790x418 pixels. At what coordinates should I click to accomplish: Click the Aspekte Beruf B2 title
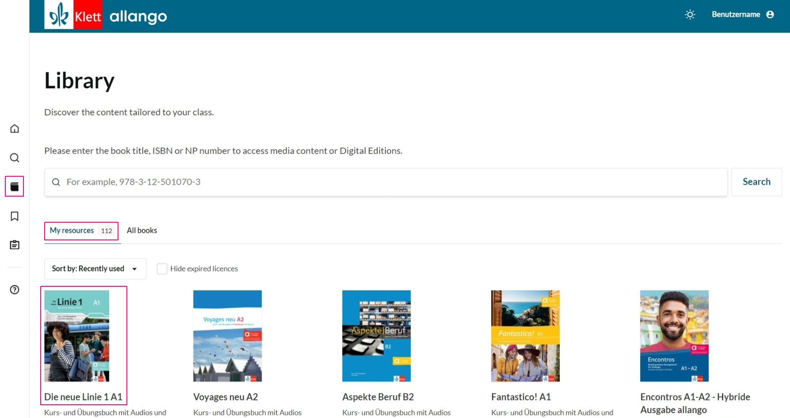pyautogui.click(x=378, y=397)
